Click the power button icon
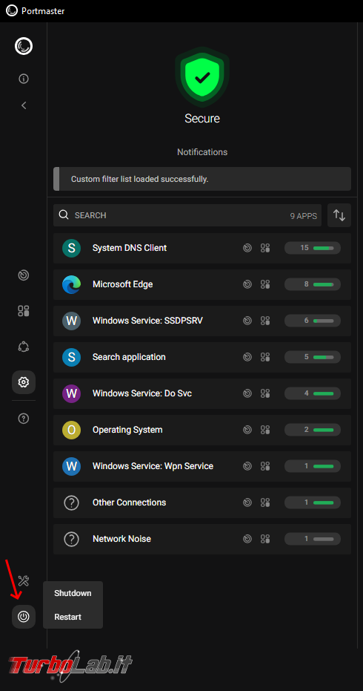 pos(24,617)
